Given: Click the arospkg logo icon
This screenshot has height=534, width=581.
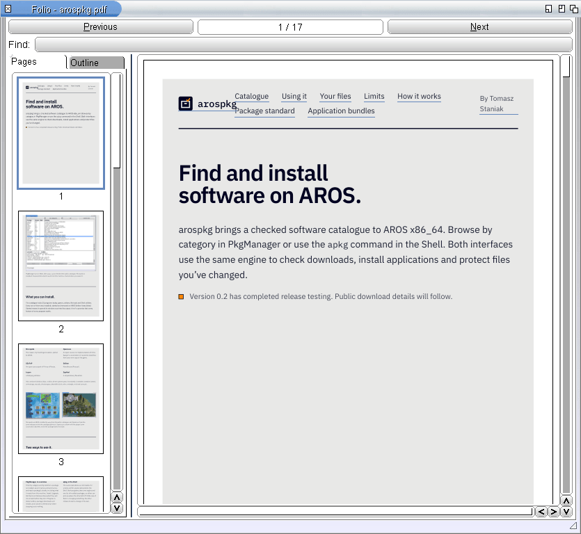Looking at the screenshot, I should [186, 104].
